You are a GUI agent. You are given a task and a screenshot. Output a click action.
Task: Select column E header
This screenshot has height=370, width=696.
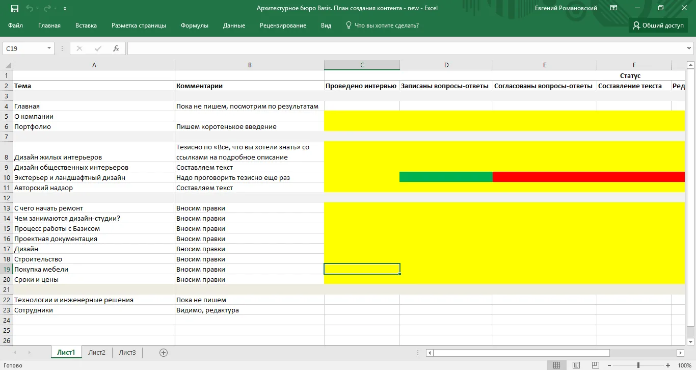[545, 65]
